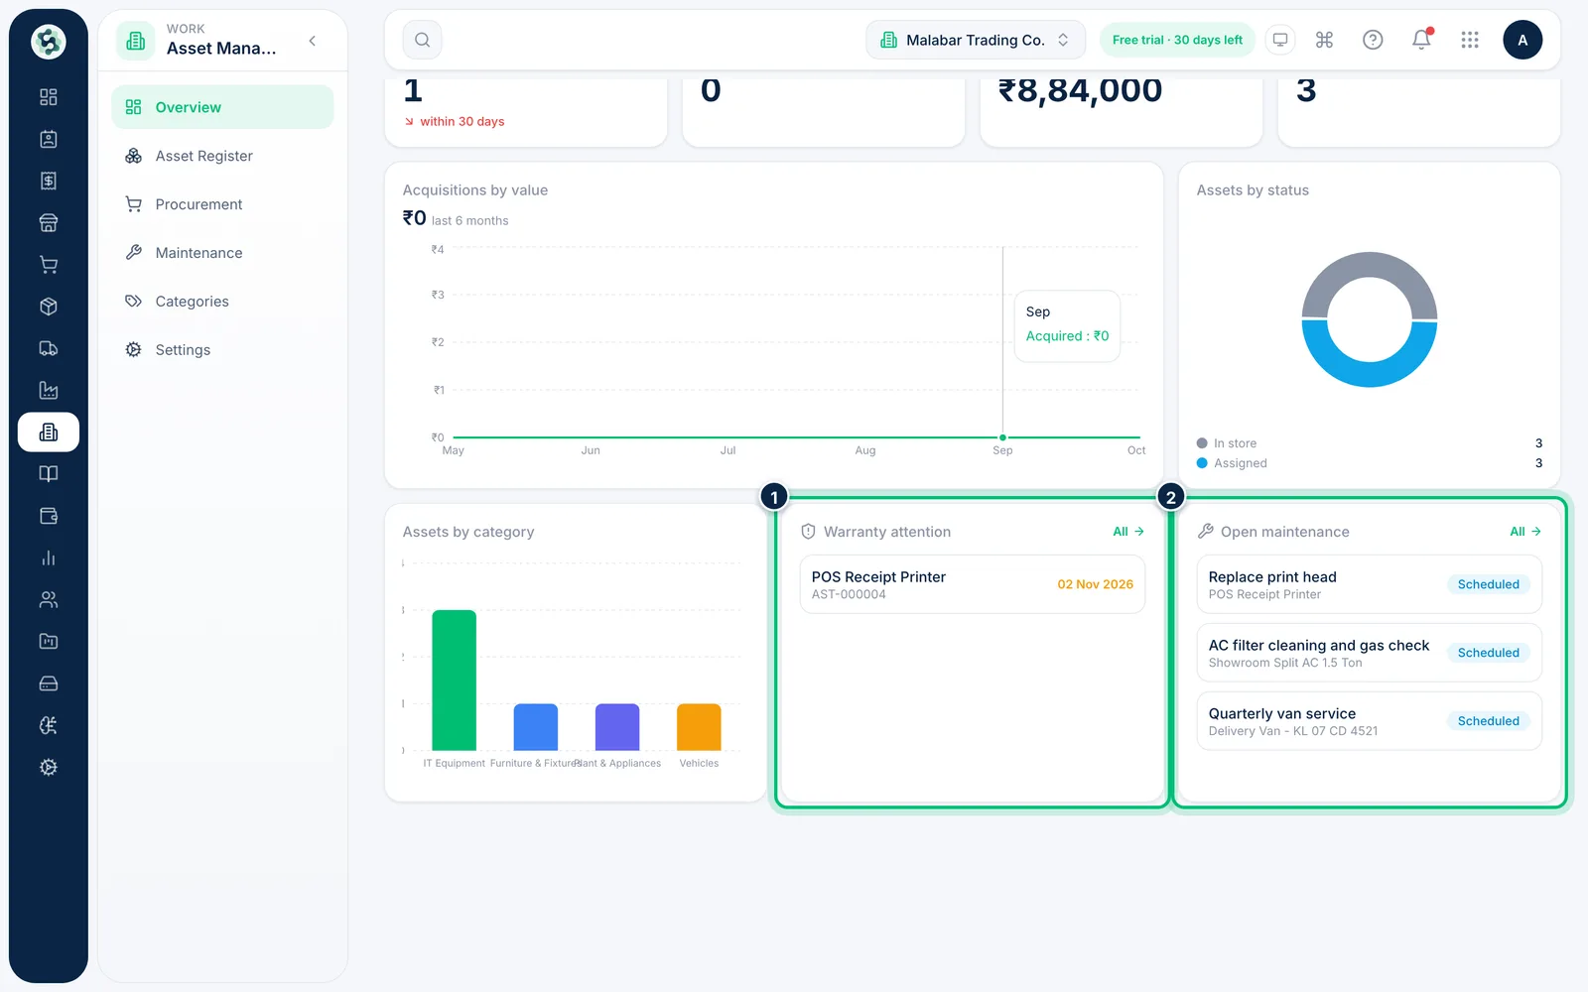Open module Settings menu item
Image resolution: width=1588 pixels, height=992 pixels.
point(222,350)
